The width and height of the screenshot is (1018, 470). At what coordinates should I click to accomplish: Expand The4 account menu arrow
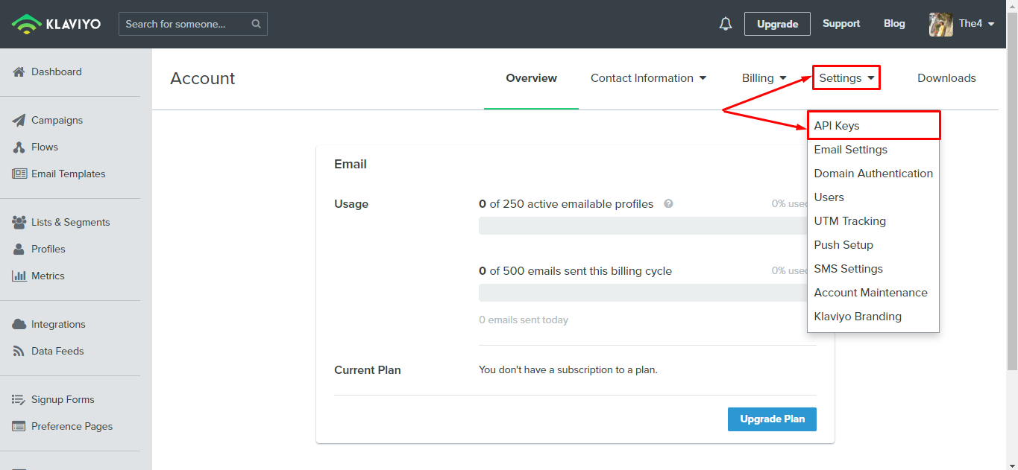[x=991, y=24]
